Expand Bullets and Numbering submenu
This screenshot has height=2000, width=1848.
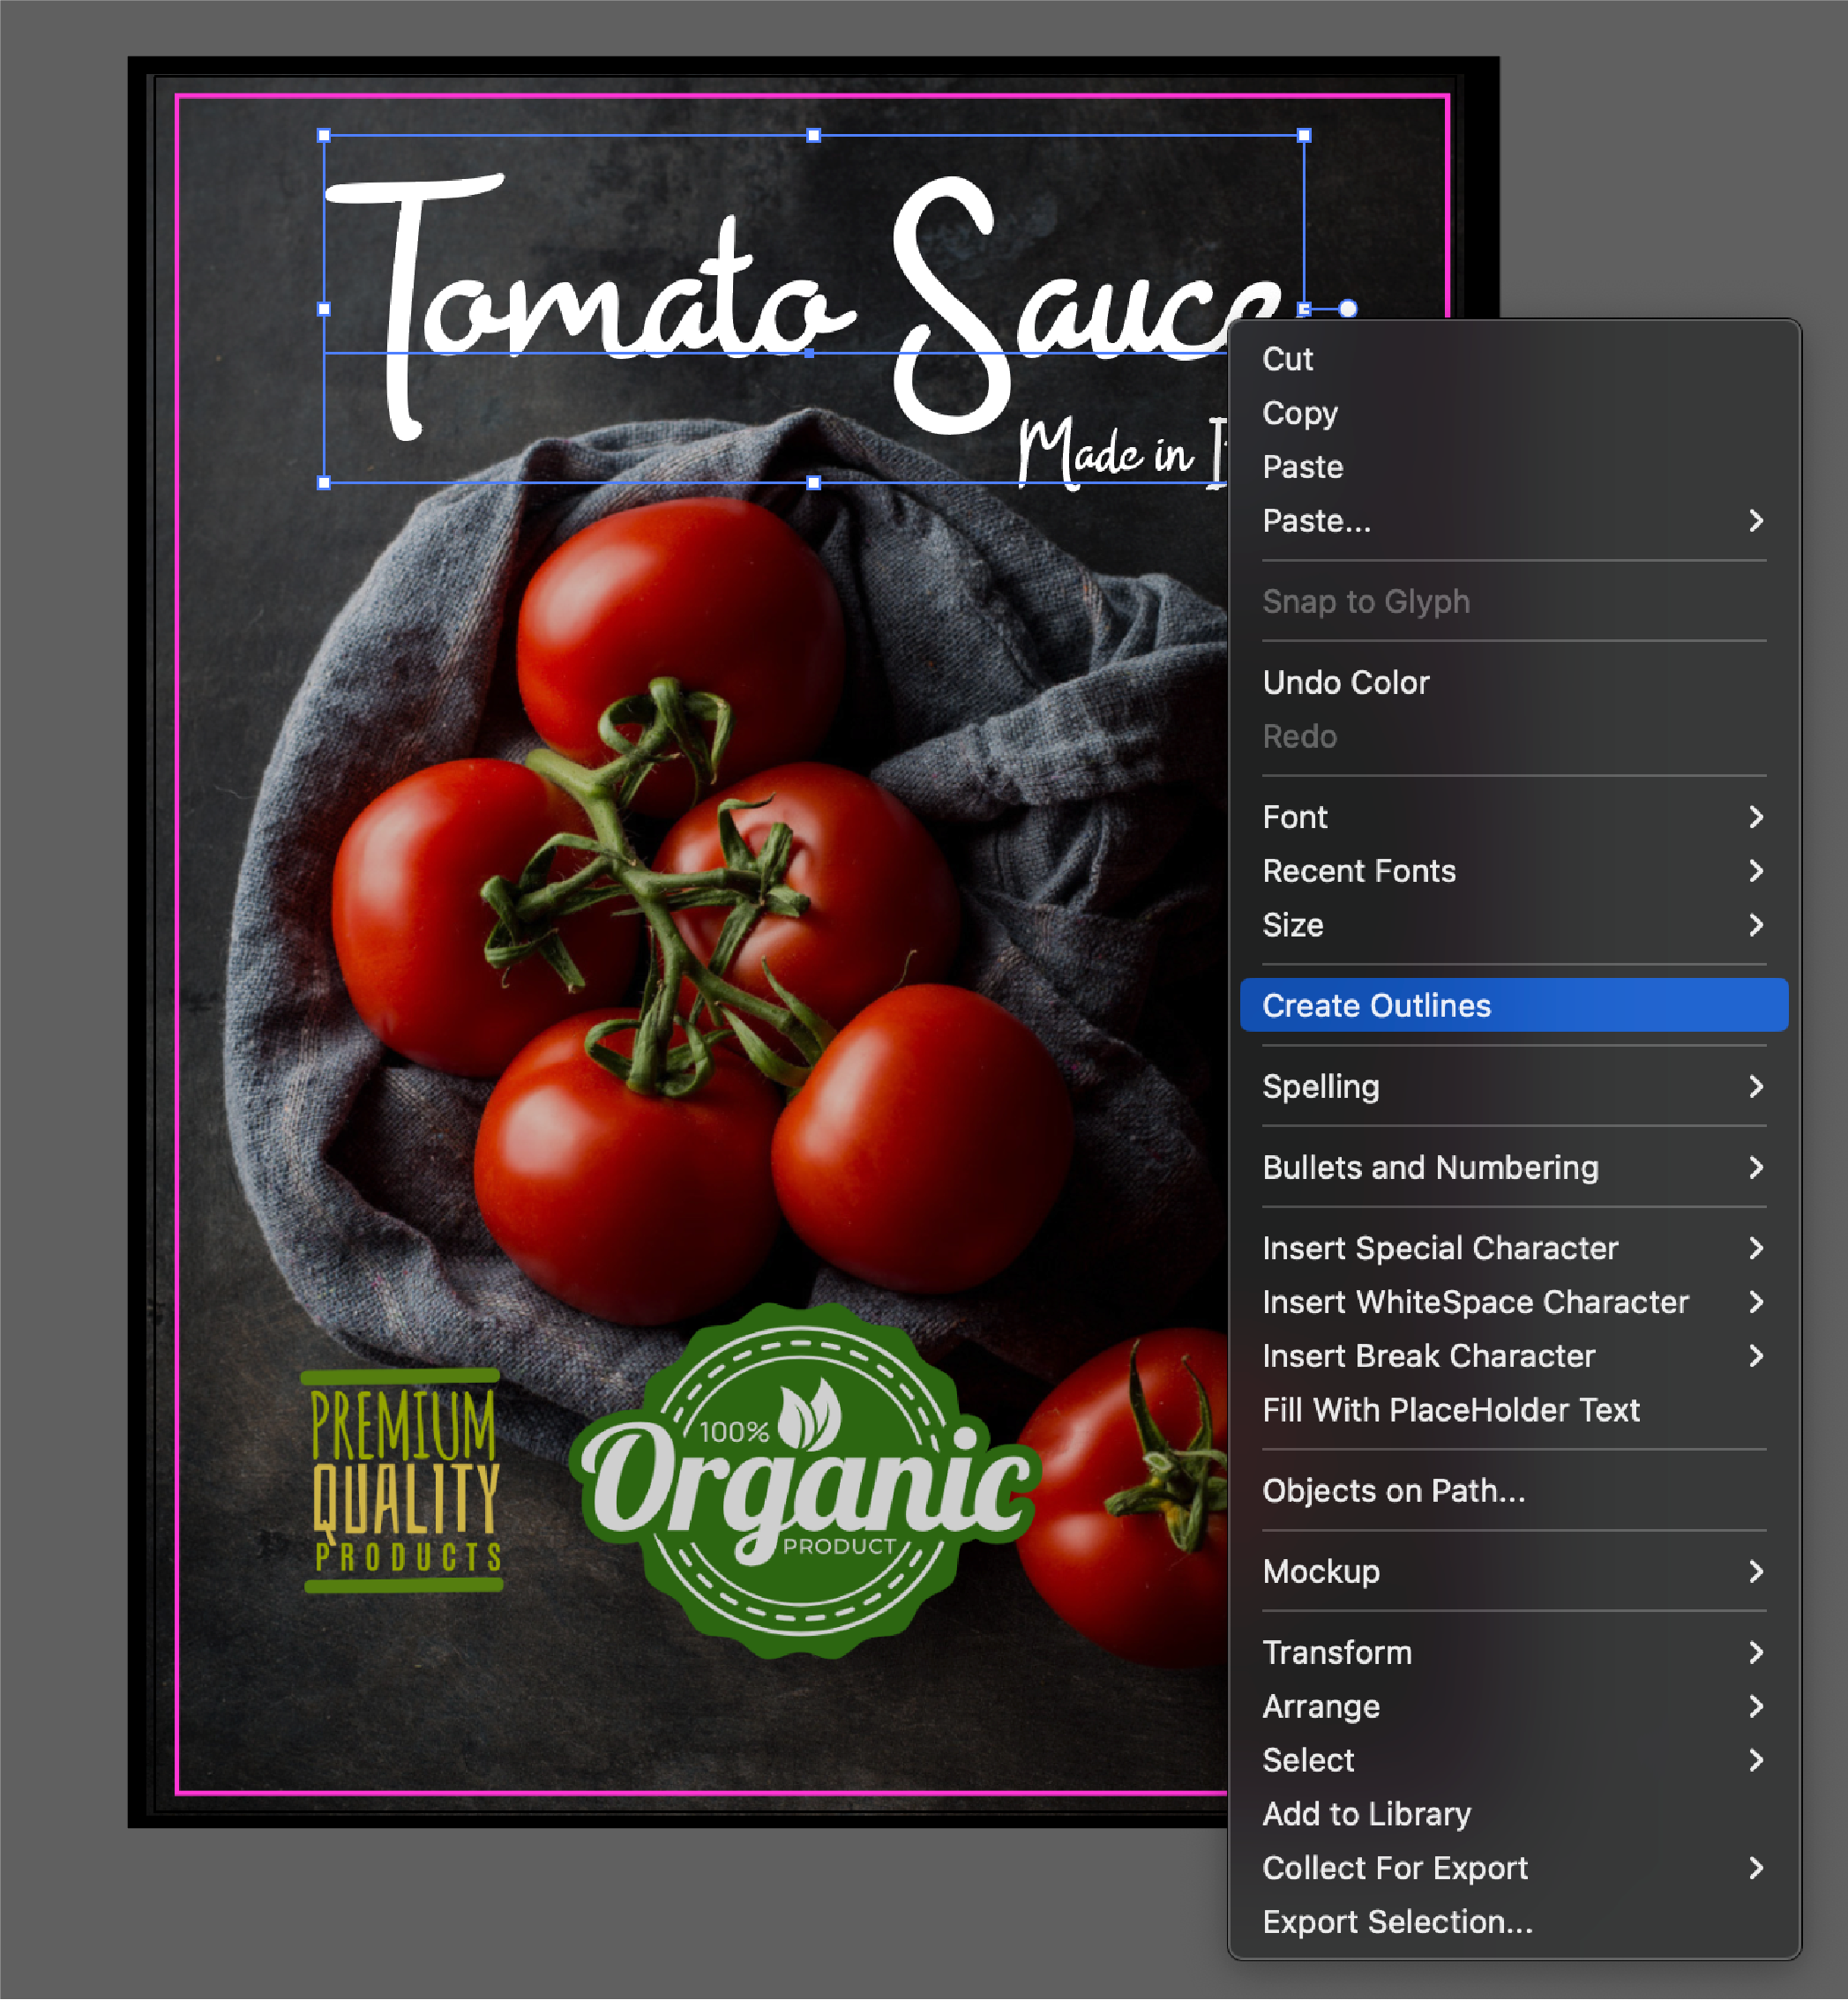pyautogui.click(x=1430, y=1168)
